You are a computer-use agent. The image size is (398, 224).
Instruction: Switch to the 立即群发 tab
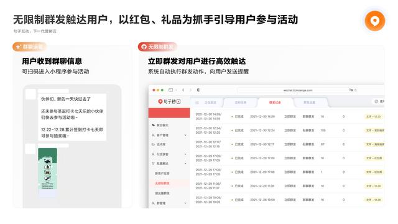(x=210, y=102)
